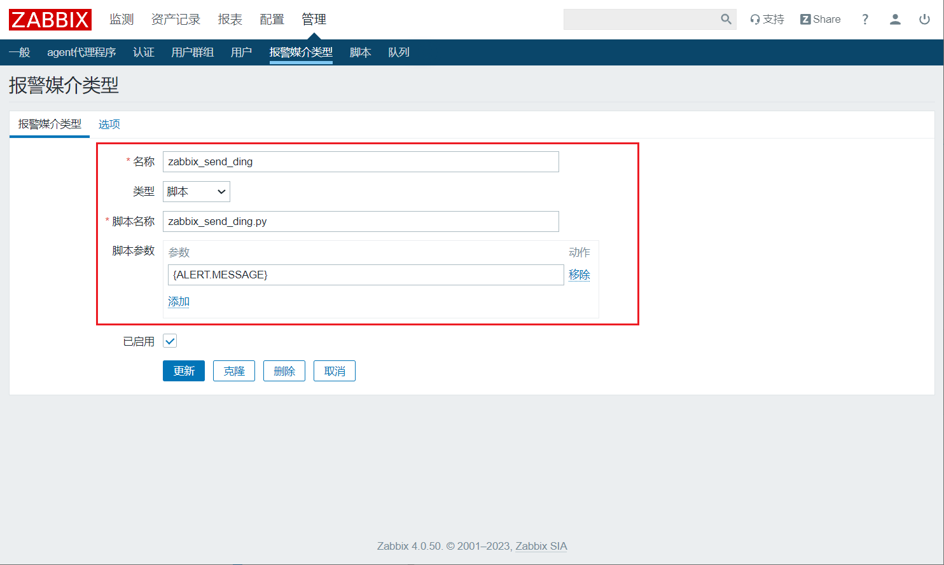Open help via question mark icon
Viewport: 944px width, 565px height.
[864, 20]
